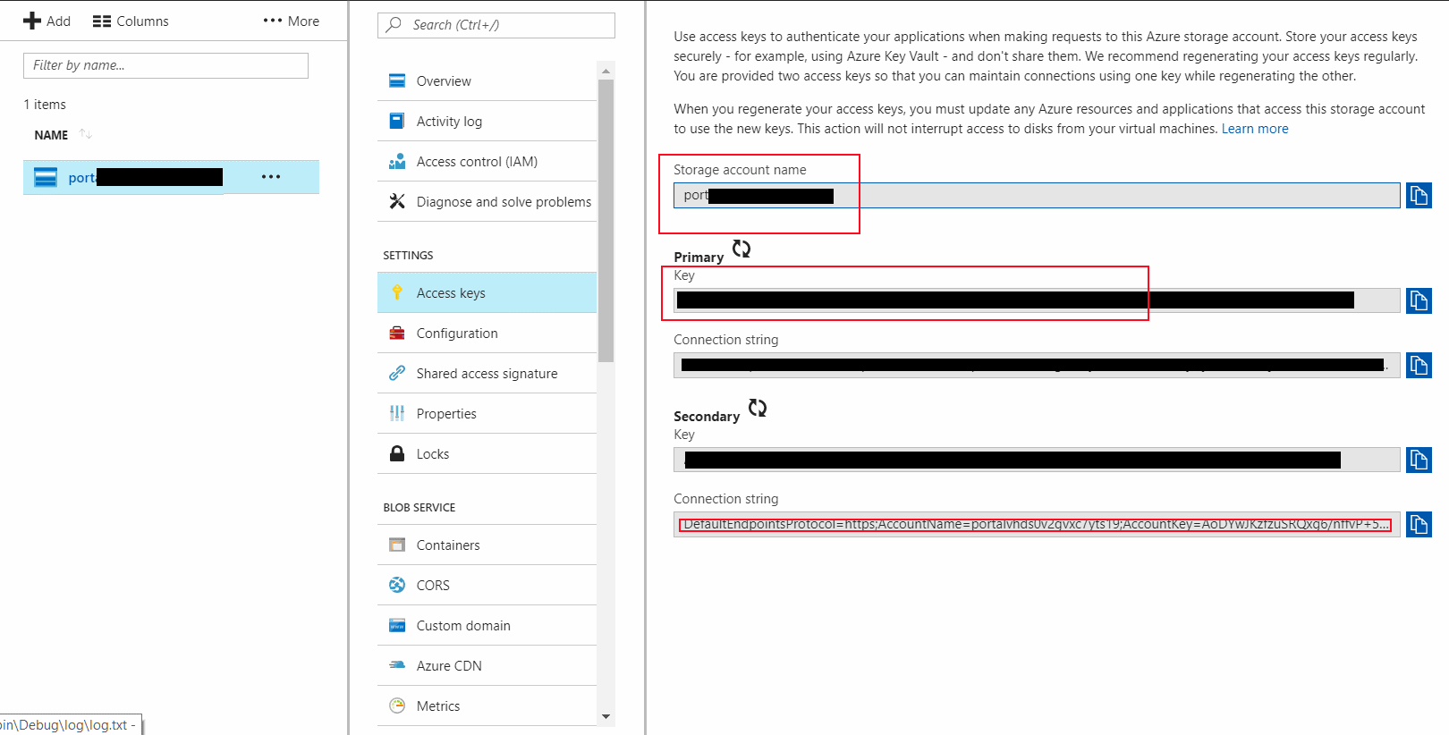This screenshot has width=1449, height=735.
Task: Regenerate the Secondary key
Action: coord(758,408)
